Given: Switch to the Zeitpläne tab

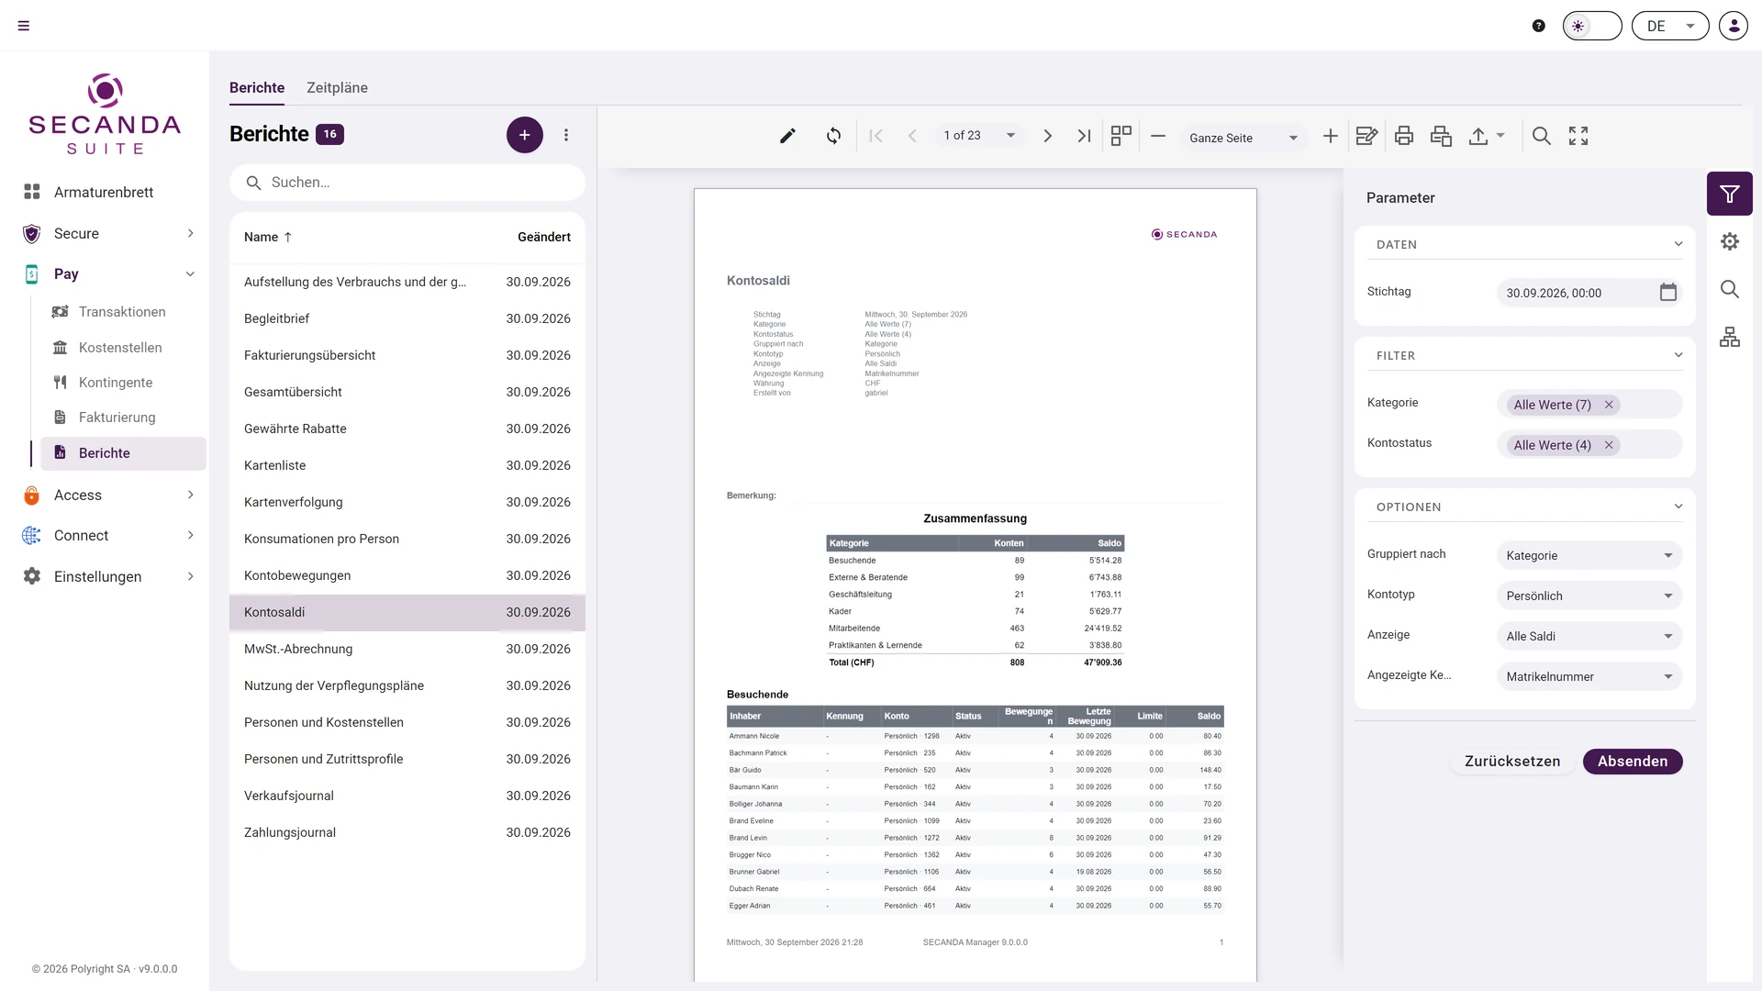Looking at the screenshot, I should 337,88.
